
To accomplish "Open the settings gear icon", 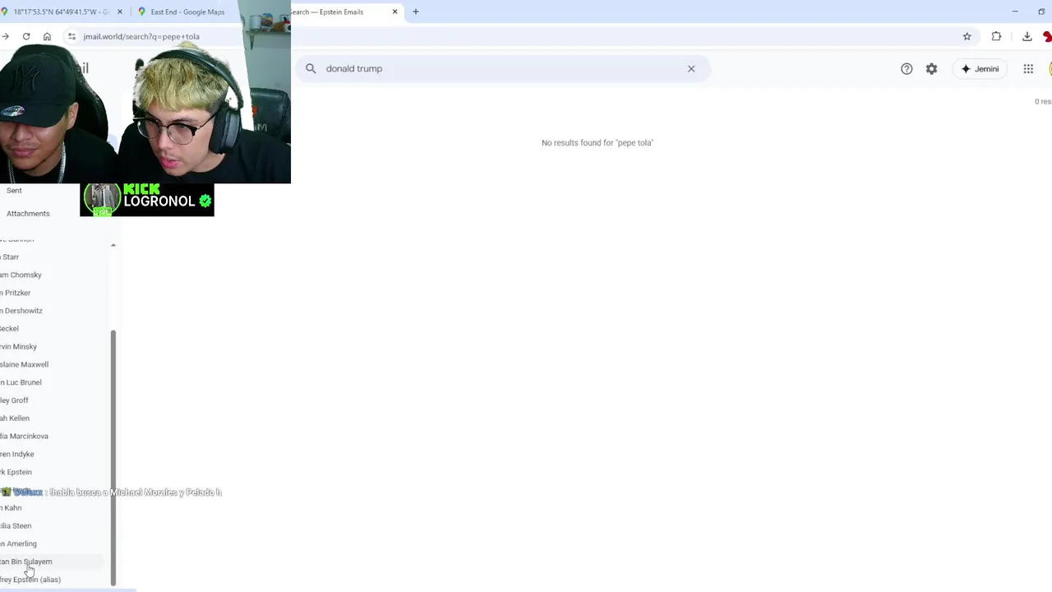I will [x=931, y=69].
